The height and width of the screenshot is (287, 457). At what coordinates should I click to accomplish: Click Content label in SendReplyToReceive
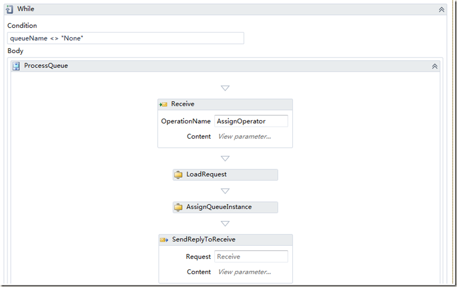199,272
